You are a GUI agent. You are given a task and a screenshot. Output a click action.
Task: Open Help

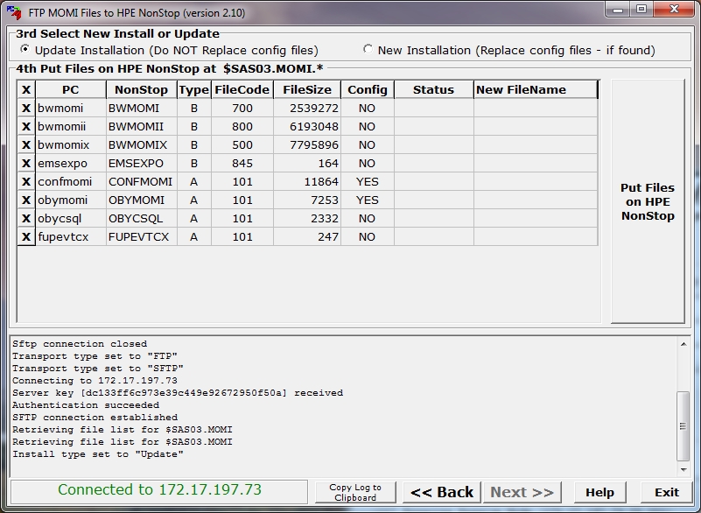pyautogui.click(x=599, y=492)
